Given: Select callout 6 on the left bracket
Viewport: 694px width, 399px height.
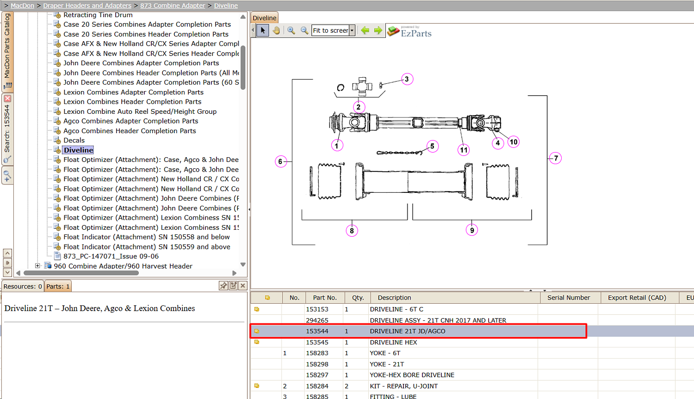Looking at the screenshot, I should tap(280, 161).
